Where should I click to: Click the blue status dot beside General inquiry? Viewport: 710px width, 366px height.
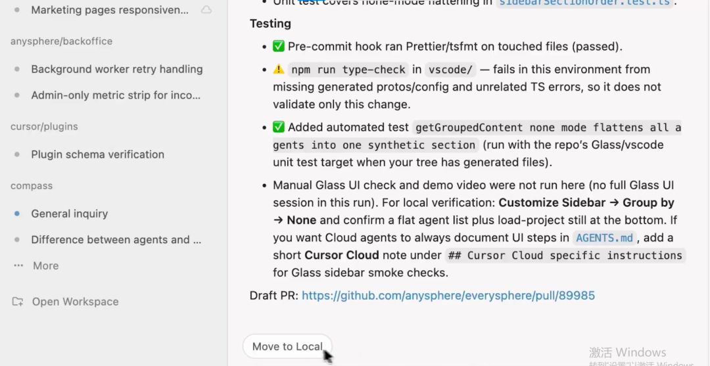click(17, 214)
